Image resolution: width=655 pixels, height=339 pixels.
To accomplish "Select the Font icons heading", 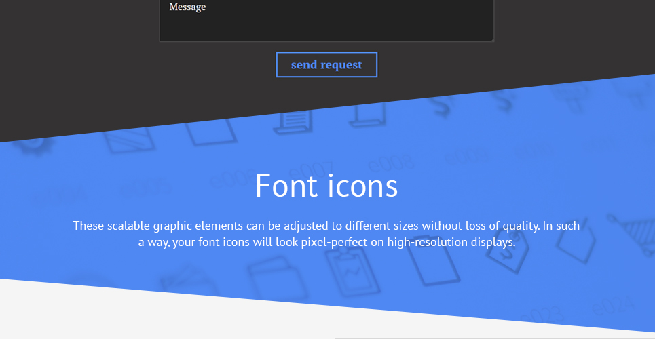I will (326, 185).
